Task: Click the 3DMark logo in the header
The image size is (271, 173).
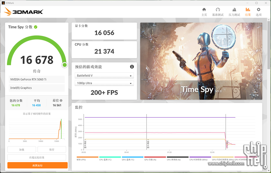Action: [x=24, y=12]
